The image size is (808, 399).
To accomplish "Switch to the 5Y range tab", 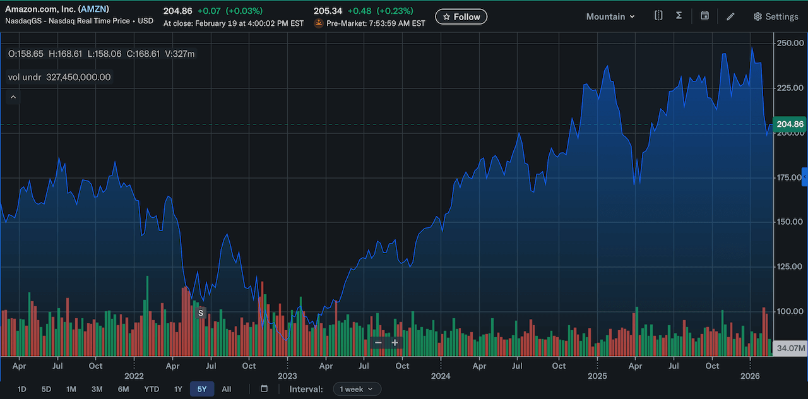I will 201,389.
